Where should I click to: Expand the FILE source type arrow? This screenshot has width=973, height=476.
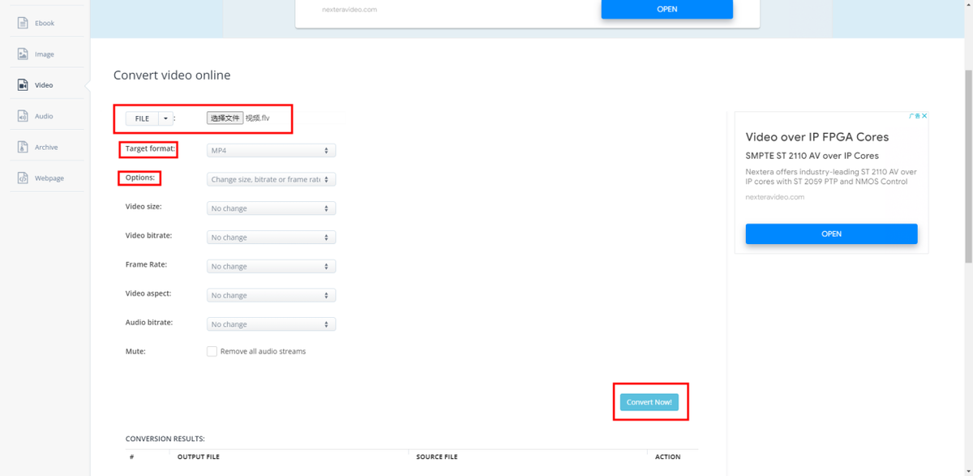165,118
